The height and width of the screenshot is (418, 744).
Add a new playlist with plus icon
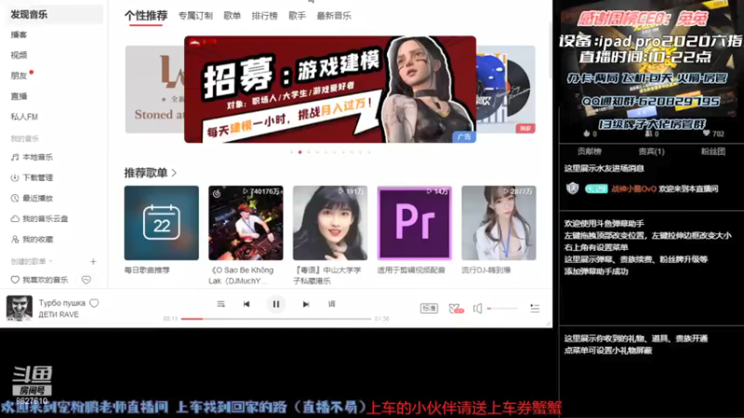click(x=93, y=262)
